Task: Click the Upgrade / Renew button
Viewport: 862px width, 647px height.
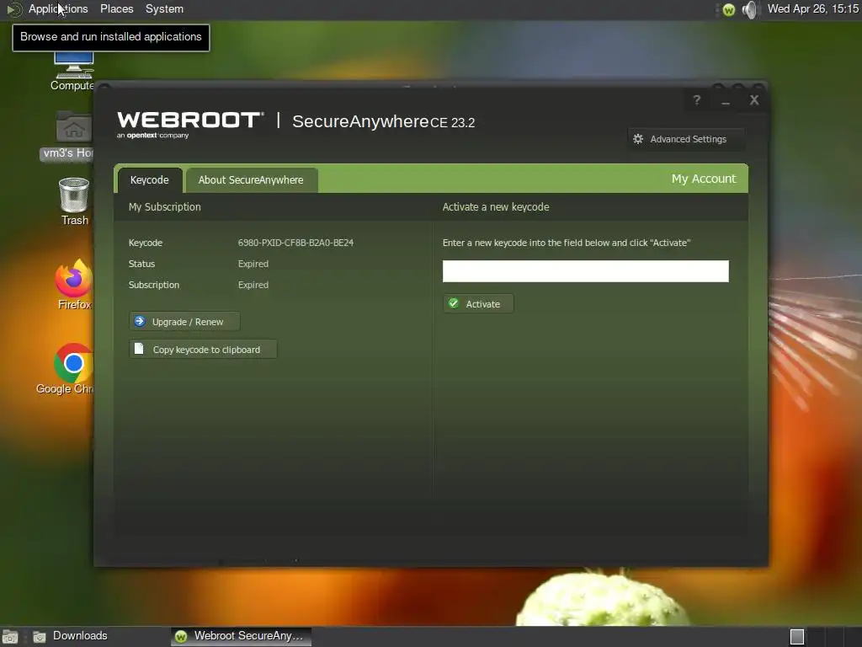Action: coord(184,322)
